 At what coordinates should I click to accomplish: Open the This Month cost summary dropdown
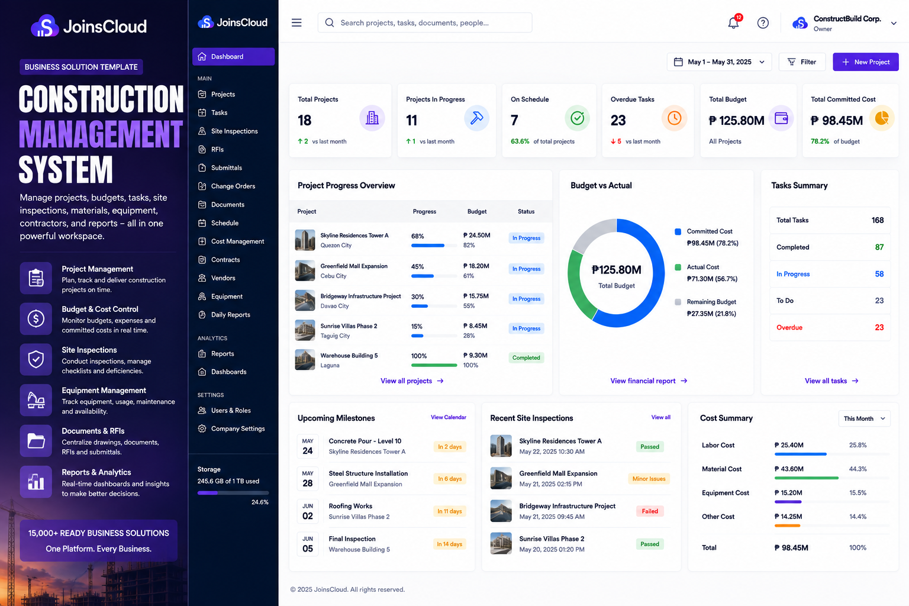click(x=864, y=418)
